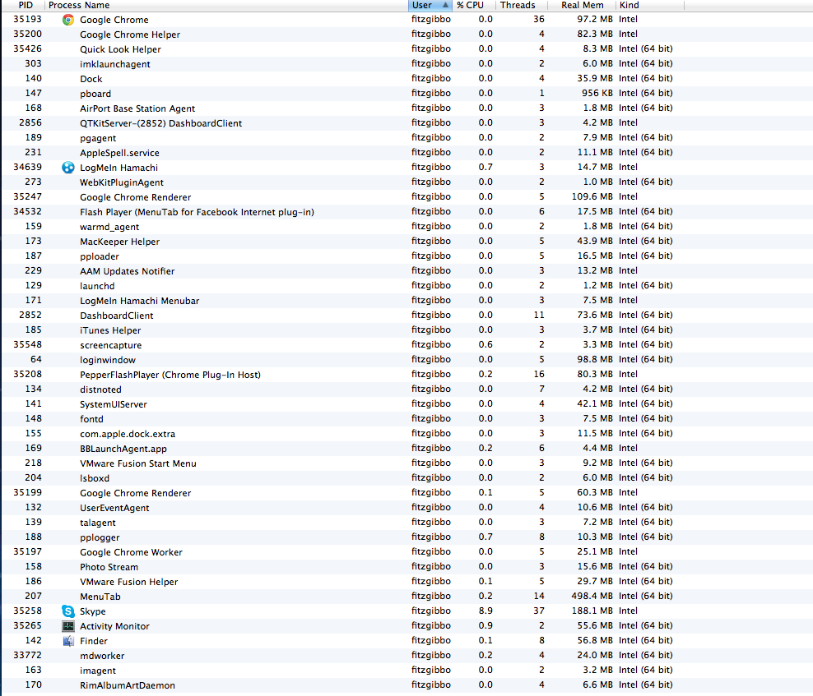Select VMware Fusion Start Menu row
This screenshot has width=813, height=696.
coord(406,463)
